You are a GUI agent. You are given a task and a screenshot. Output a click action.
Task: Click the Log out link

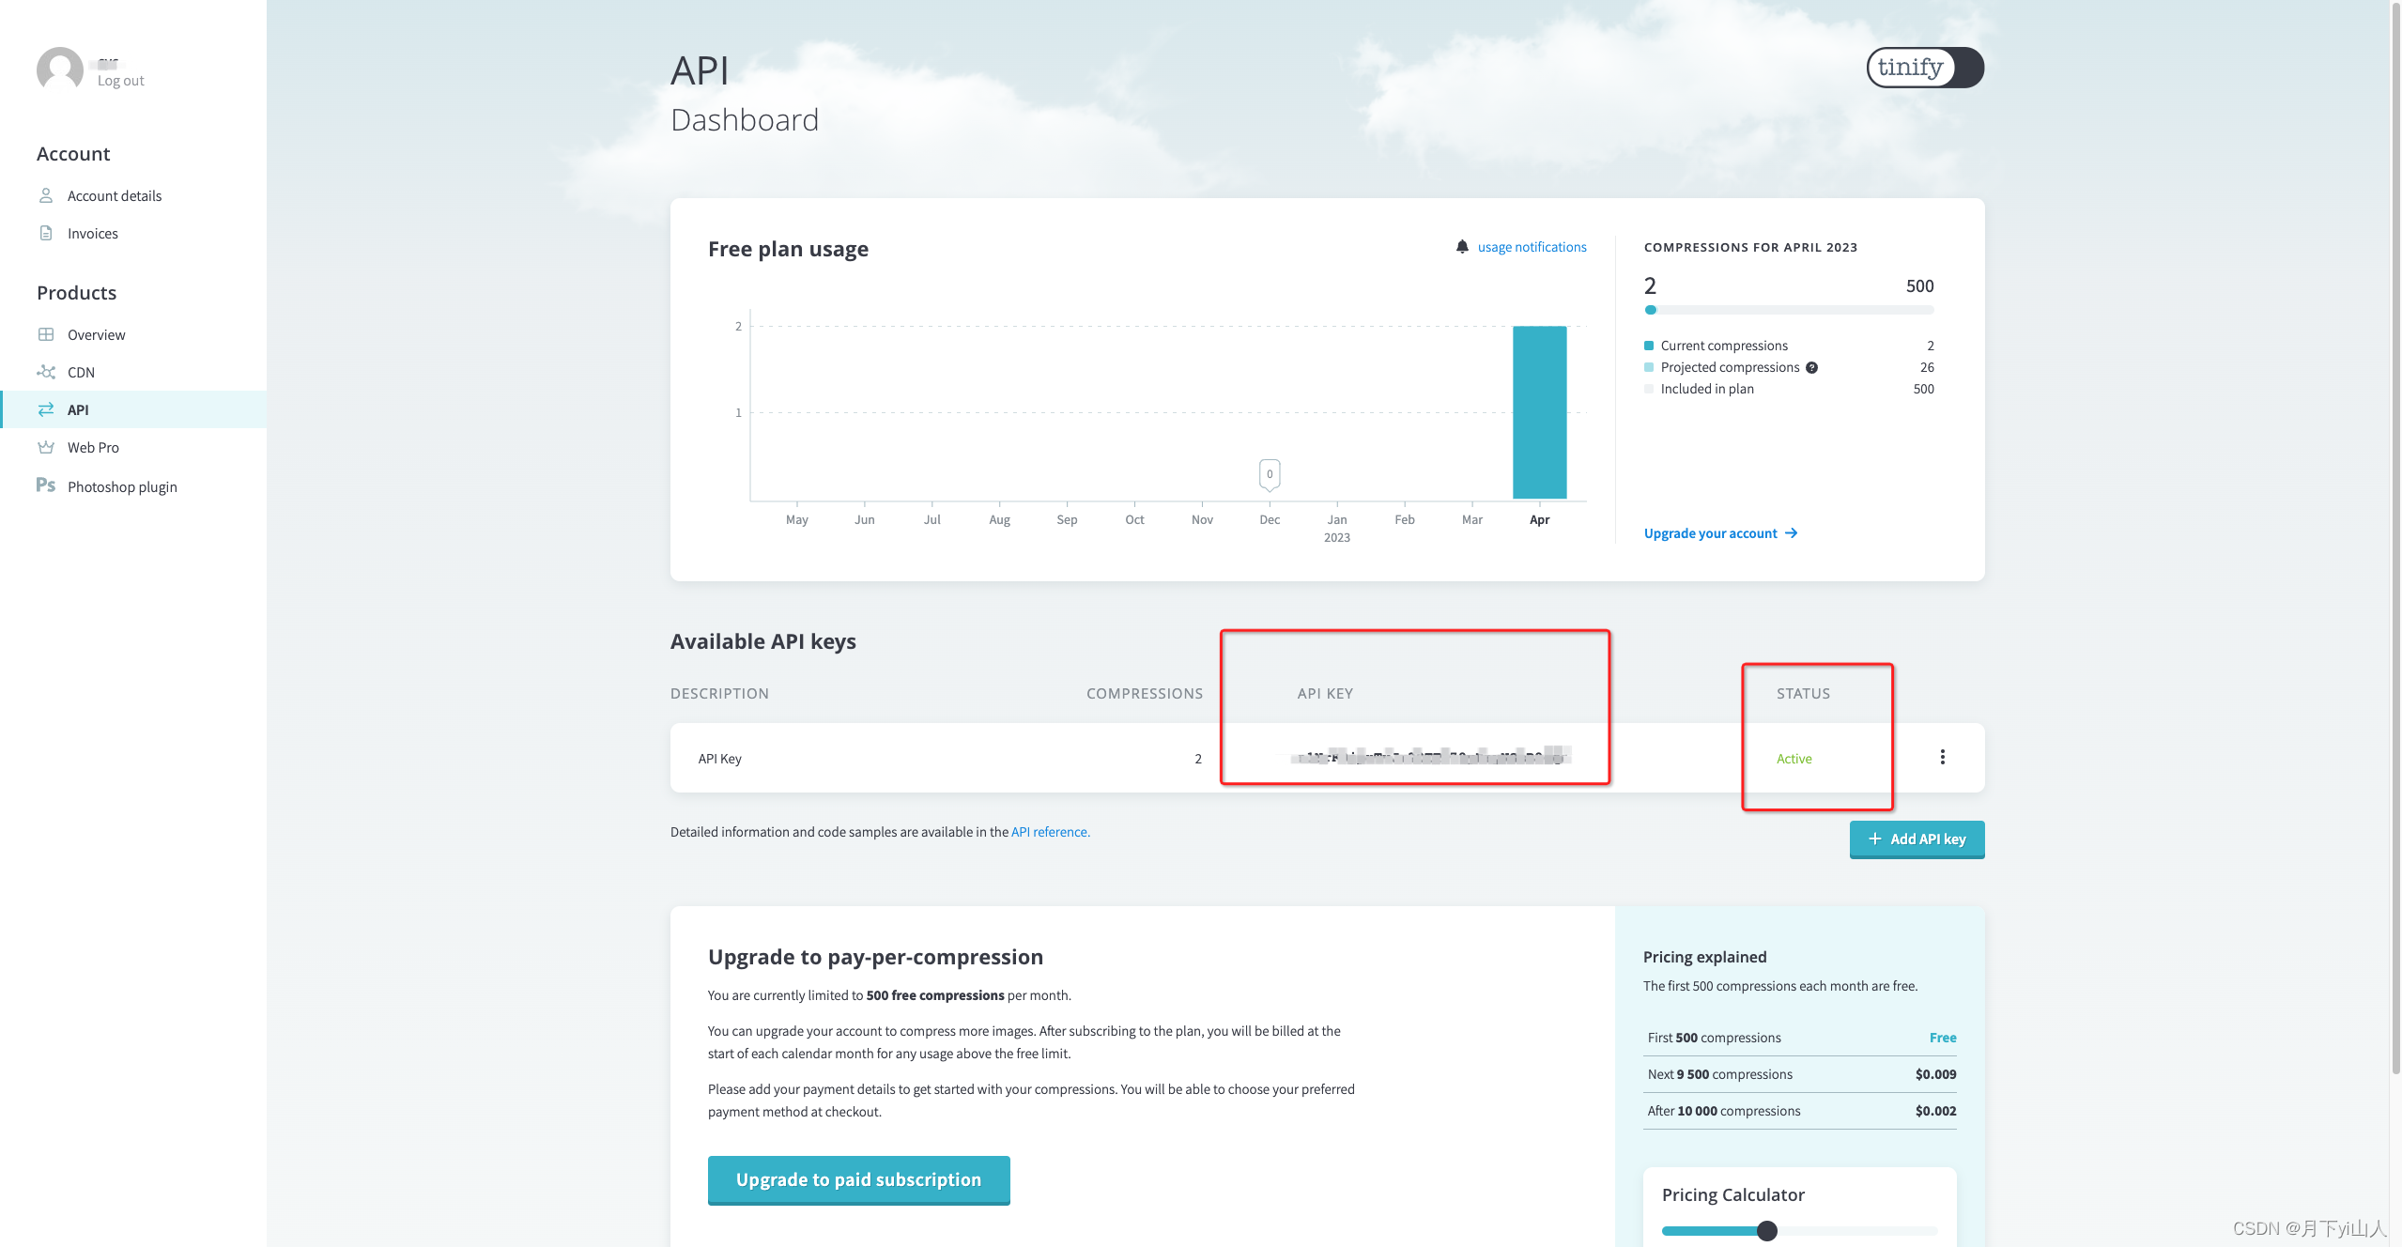[x=121, y=81]
